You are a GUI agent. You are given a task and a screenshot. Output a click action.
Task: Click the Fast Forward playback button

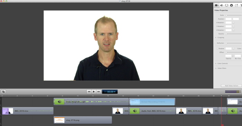click(99, 92)
